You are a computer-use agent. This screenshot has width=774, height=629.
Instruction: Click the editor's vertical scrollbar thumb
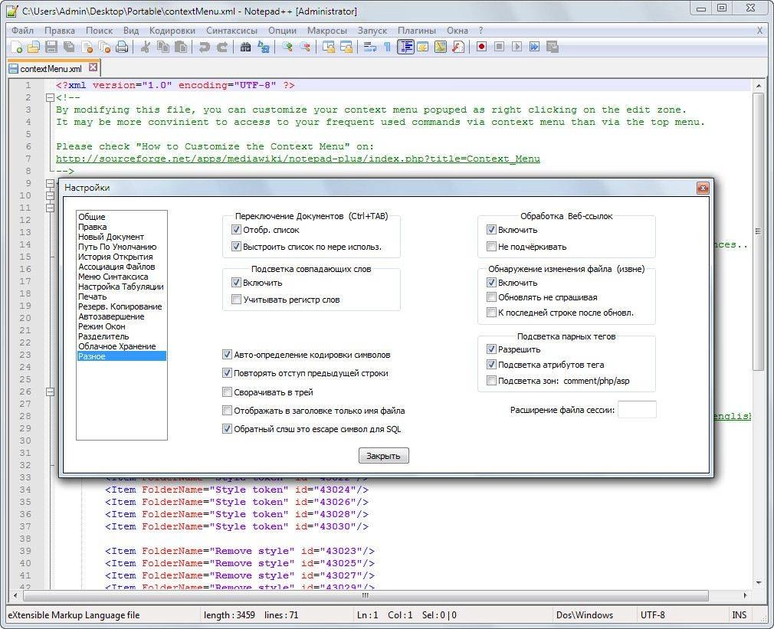pos(758,232)
